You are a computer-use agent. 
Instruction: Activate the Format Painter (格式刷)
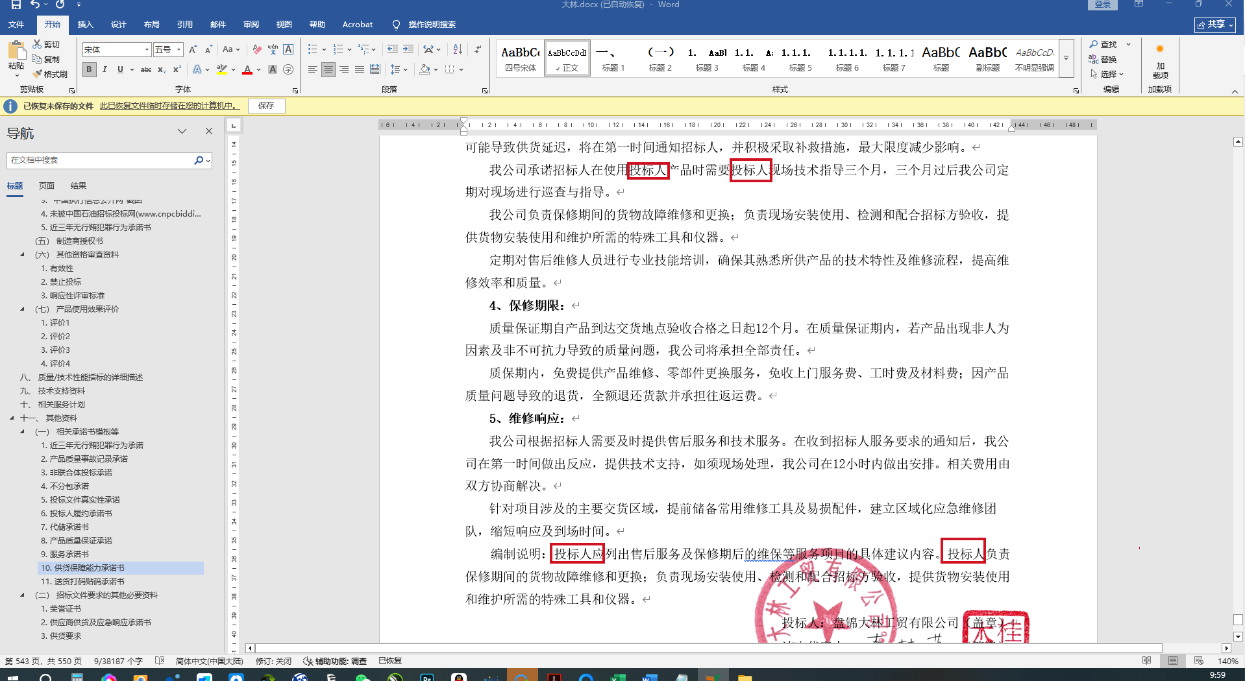[x=51, y=74]
